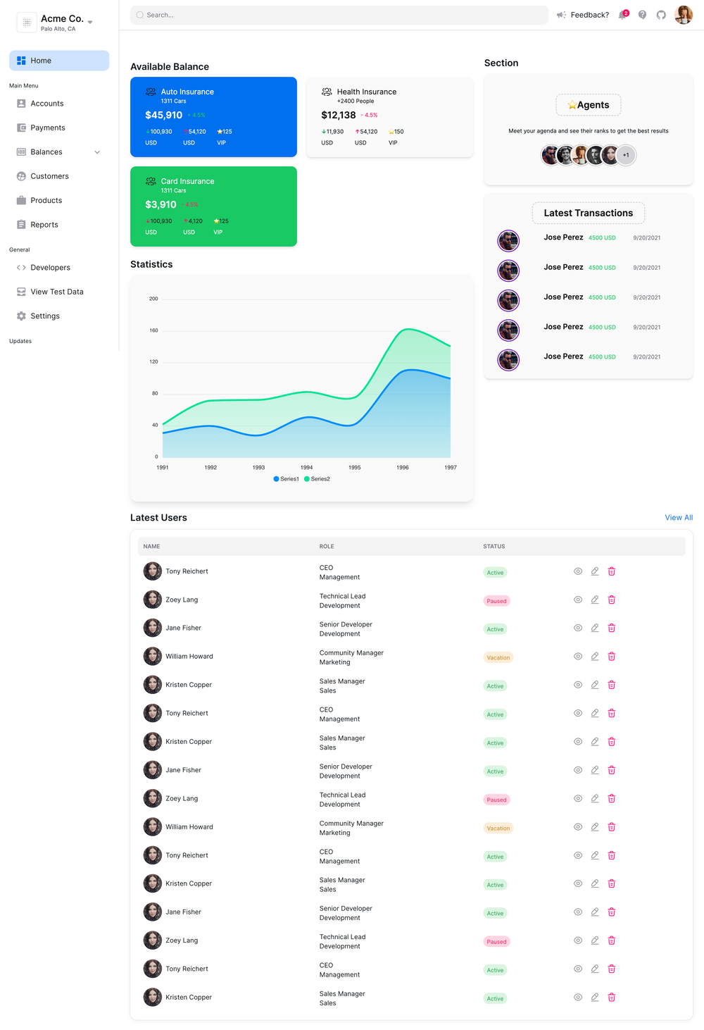Go to Home in sidebar
Screen dimensions: 704x1030
59,61
